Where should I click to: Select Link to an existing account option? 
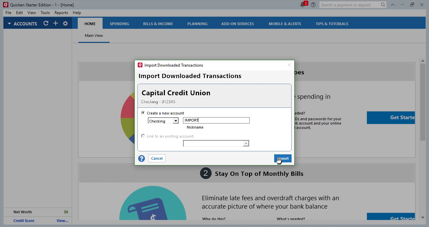click(x=143, y=136)
